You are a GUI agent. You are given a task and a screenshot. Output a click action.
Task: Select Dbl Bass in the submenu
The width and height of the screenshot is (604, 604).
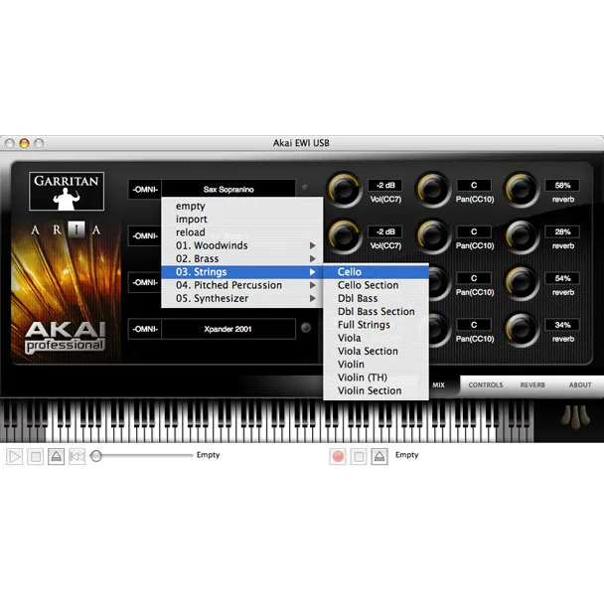pyautogui.click(x=376, y=299)
